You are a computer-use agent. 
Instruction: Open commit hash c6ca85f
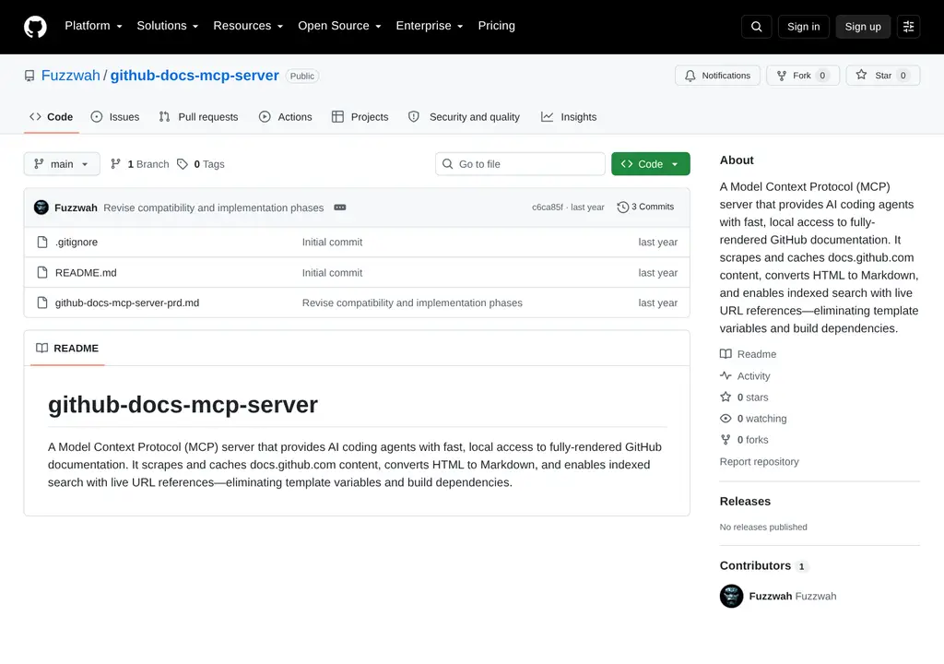pyautogui.click(x=548, y=207)
